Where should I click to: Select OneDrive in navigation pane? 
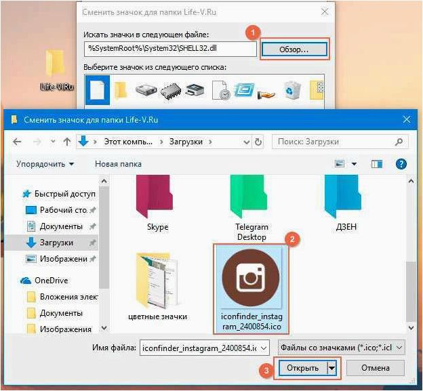coord(51,281)
